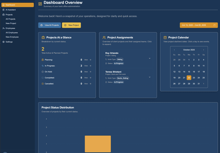Click the Projects At a Glance briefcase icon
This screenshot has height=153, width=220.
click(x=43, y=38)
